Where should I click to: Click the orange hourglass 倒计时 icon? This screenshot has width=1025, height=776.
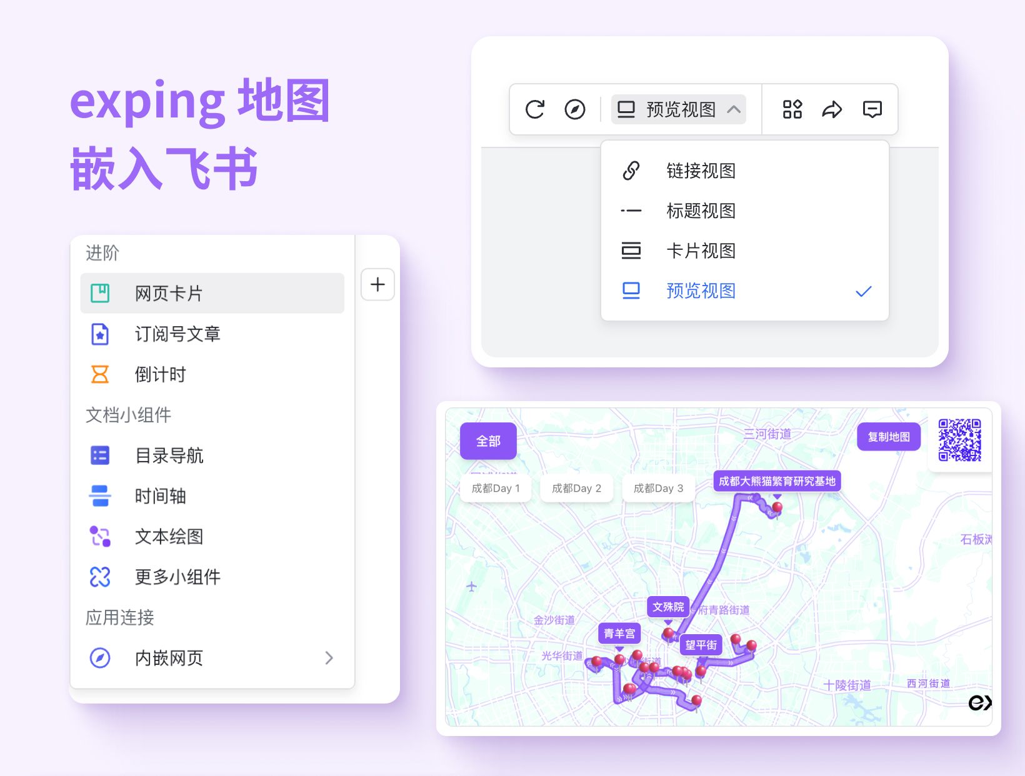100,374
